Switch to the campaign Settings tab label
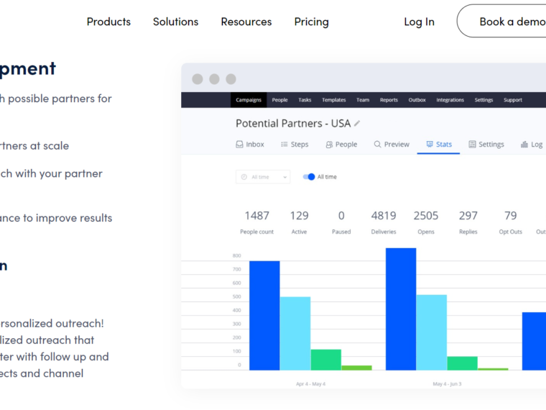This screenshot has width=546, height=410. coord(491,145)
